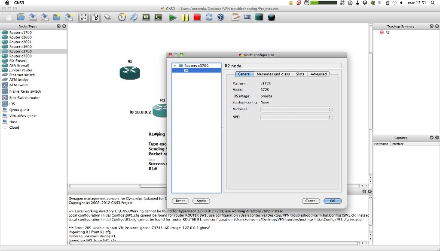This screenshot has width=440, height=251.
Task: Reload all devices
Action: [x=209, y=17]
